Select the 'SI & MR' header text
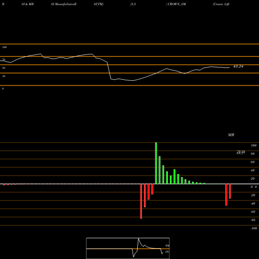The width and height of the screenshot is (259, 259). click(27, 4)
